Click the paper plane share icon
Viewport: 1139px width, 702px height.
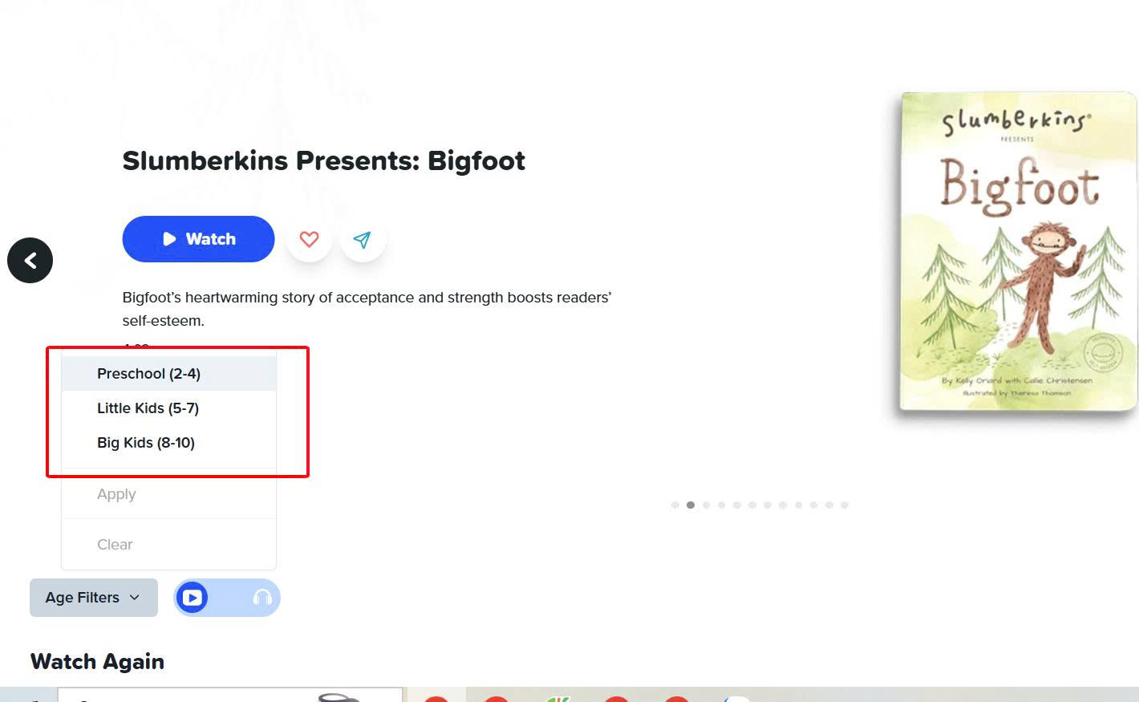pos(363,239)
